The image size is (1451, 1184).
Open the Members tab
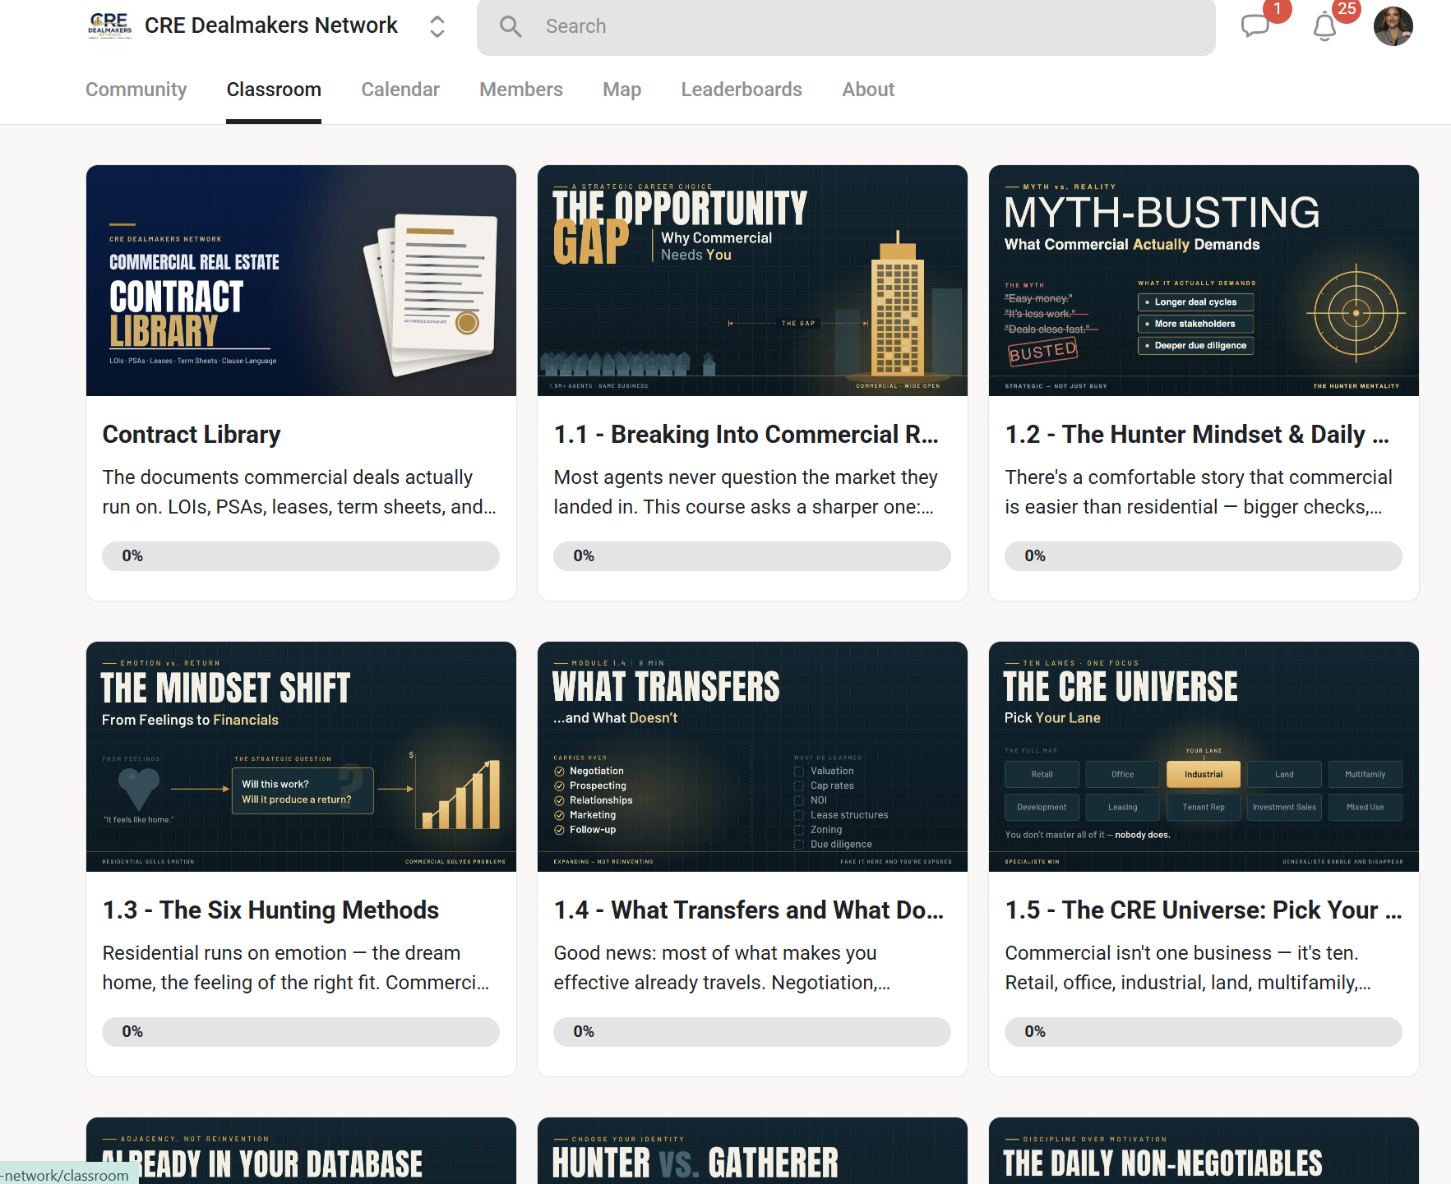pos(521,90)
